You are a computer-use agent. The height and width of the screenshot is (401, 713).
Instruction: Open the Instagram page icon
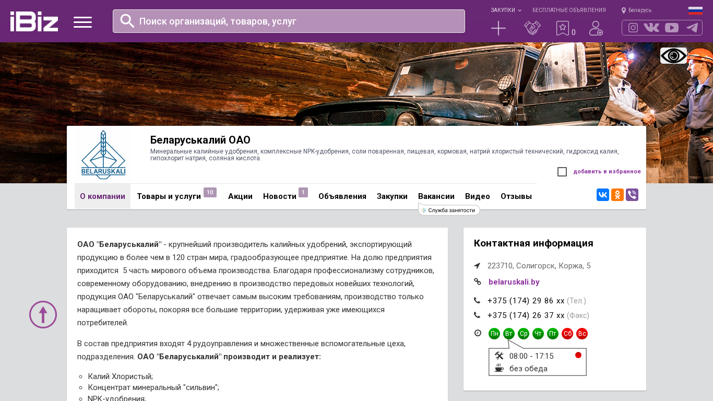(x=633, y=28)
